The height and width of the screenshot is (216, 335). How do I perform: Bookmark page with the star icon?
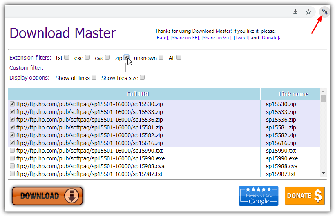tap(308, 12)
